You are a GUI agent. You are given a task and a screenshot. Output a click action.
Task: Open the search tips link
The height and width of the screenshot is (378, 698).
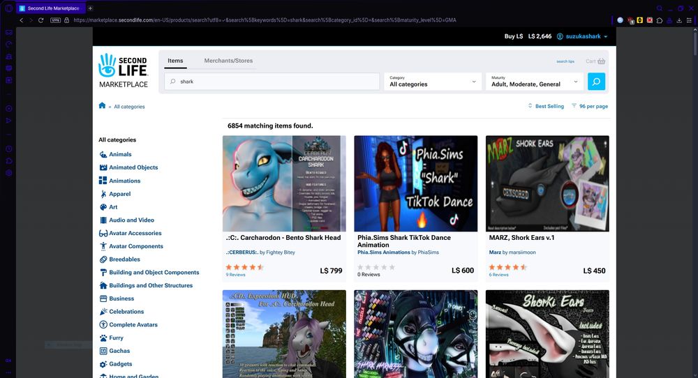tap(565, 61)
